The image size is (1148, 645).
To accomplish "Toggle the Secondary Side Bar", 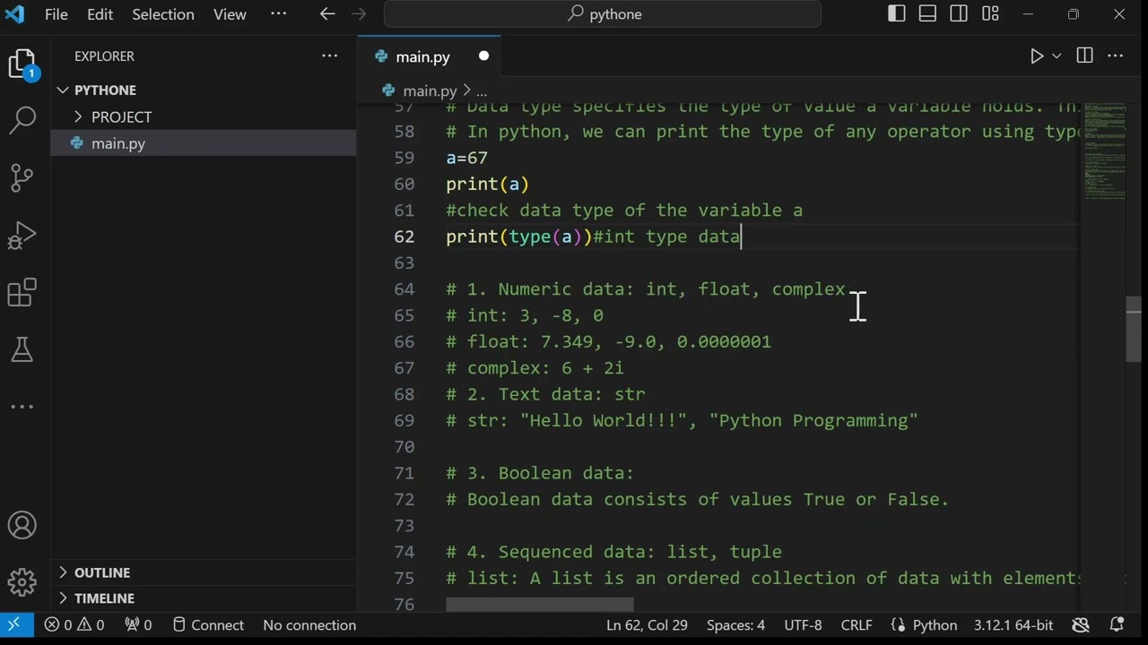I will [959, 14].
